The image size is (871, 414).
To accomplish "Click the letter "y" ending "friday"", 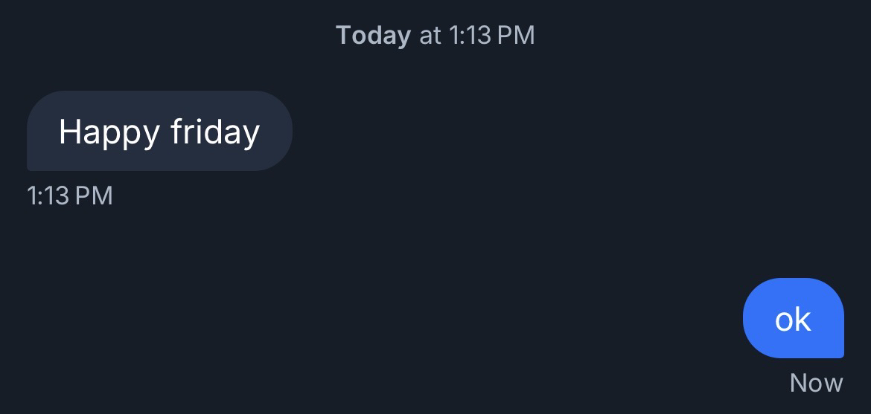I will click(x=251, y=134).
